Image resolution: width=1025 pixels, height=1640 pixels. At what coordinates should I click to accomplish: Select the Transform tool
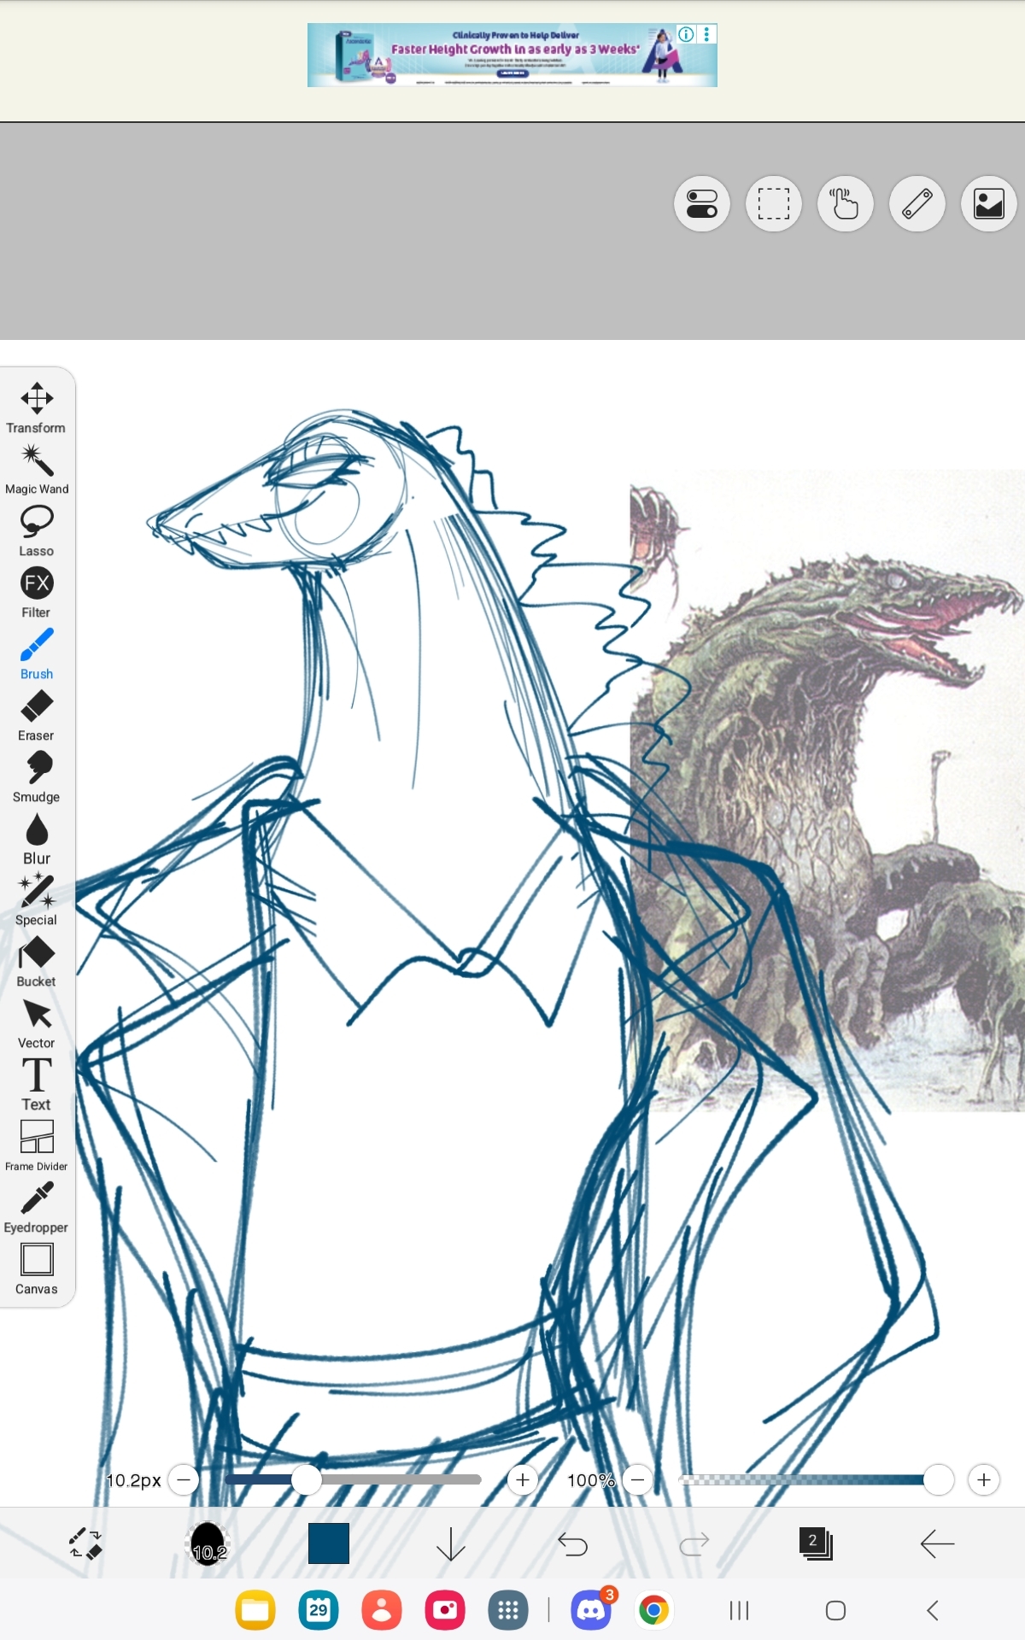click(x=37, y=407)
